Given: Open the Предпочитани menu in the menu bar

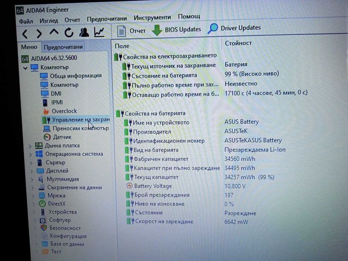Looking at the screenshot, I should coord(107,19).
